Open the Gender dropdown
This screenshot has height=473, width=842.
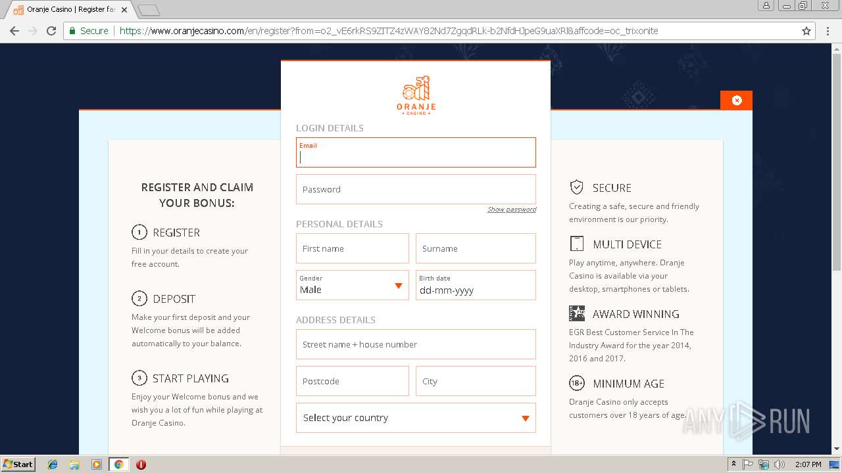(x=352, y=285)
